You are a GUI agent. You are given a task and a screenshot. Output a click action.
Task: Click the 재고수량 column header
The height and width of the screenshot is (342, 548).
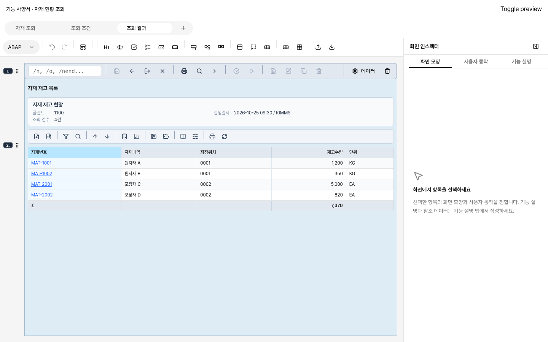pos(309,152)
